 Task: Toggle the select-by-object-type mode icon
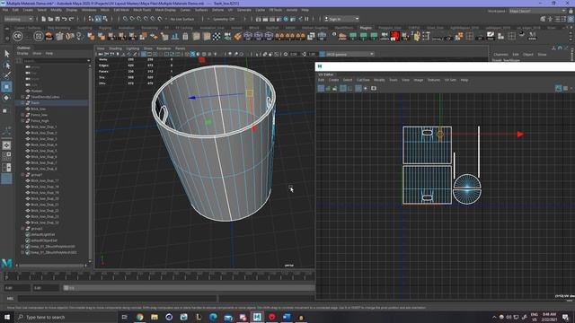tap(98, 19)
